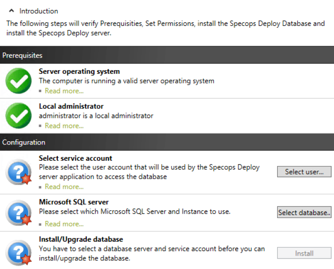This screenshot has height=269, width=334.
Task: Select the 'Local administrator' title
Action: tap(71, 106)
